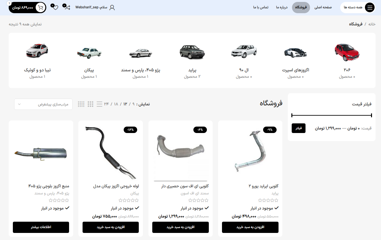Open the wishlist heart icon

[x=54, y=7]
